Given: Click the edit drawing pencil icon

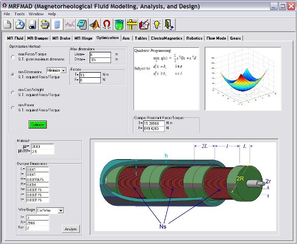Looking at the screenshot, I should (144, 24).
